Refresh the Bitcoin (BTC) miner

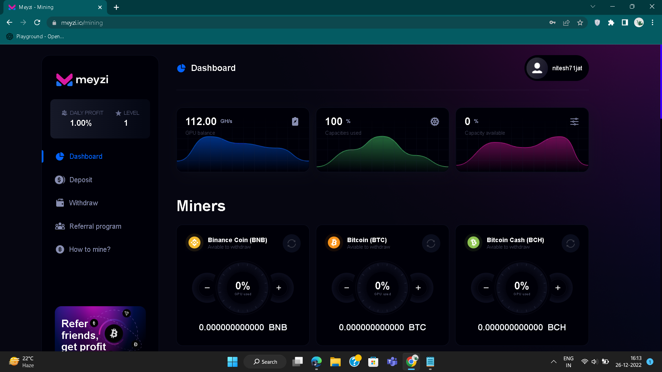(431, 244)
